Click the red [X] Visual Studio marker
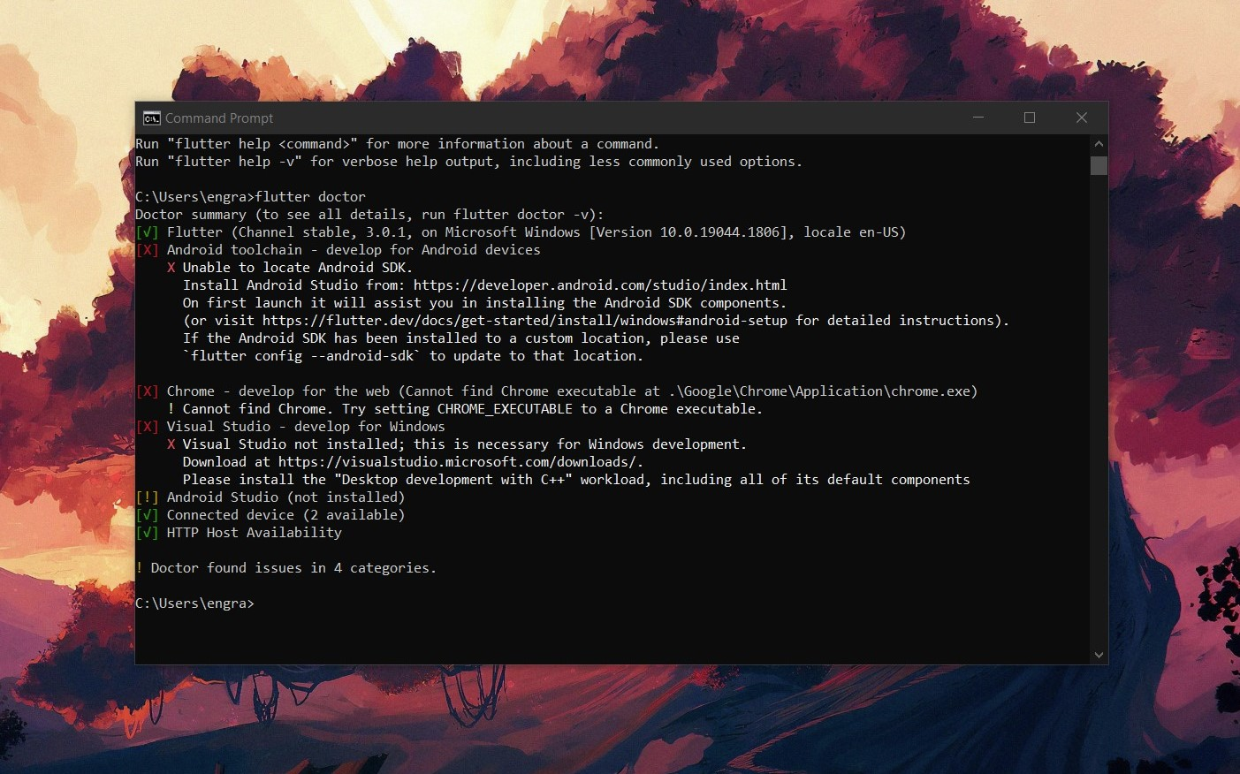This screenshot has height=774, width=1240. click(x=147, y=426)
